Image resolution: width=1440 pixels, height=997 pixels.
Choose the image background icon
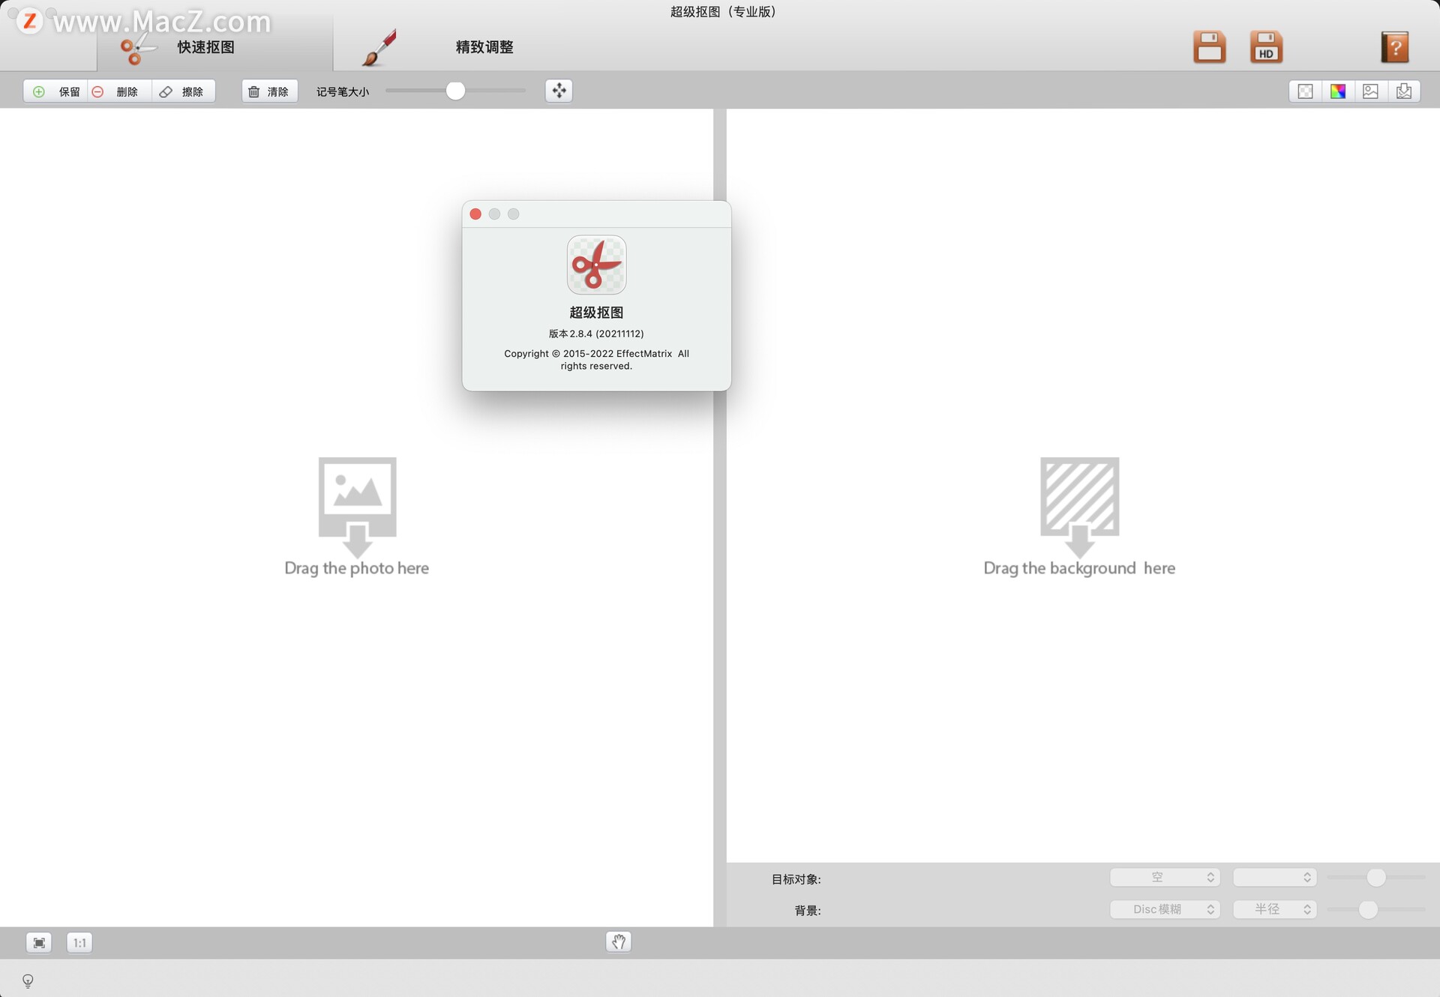1371,91
